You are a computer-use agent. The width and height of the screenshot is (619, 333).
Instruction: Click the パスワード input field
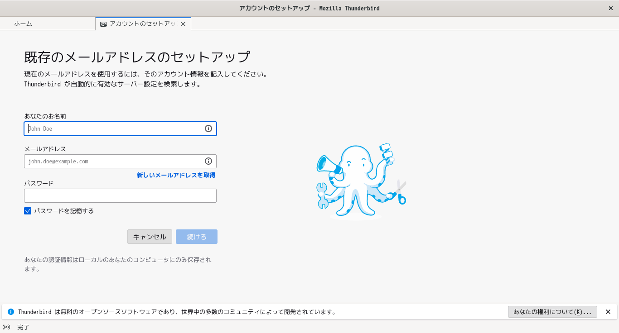(120, 196)
